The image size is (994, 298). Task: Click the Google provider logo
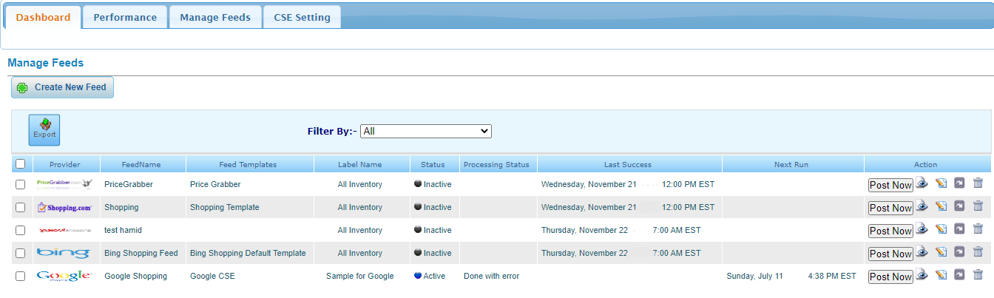pyautogui.click(x=64, y=276)
